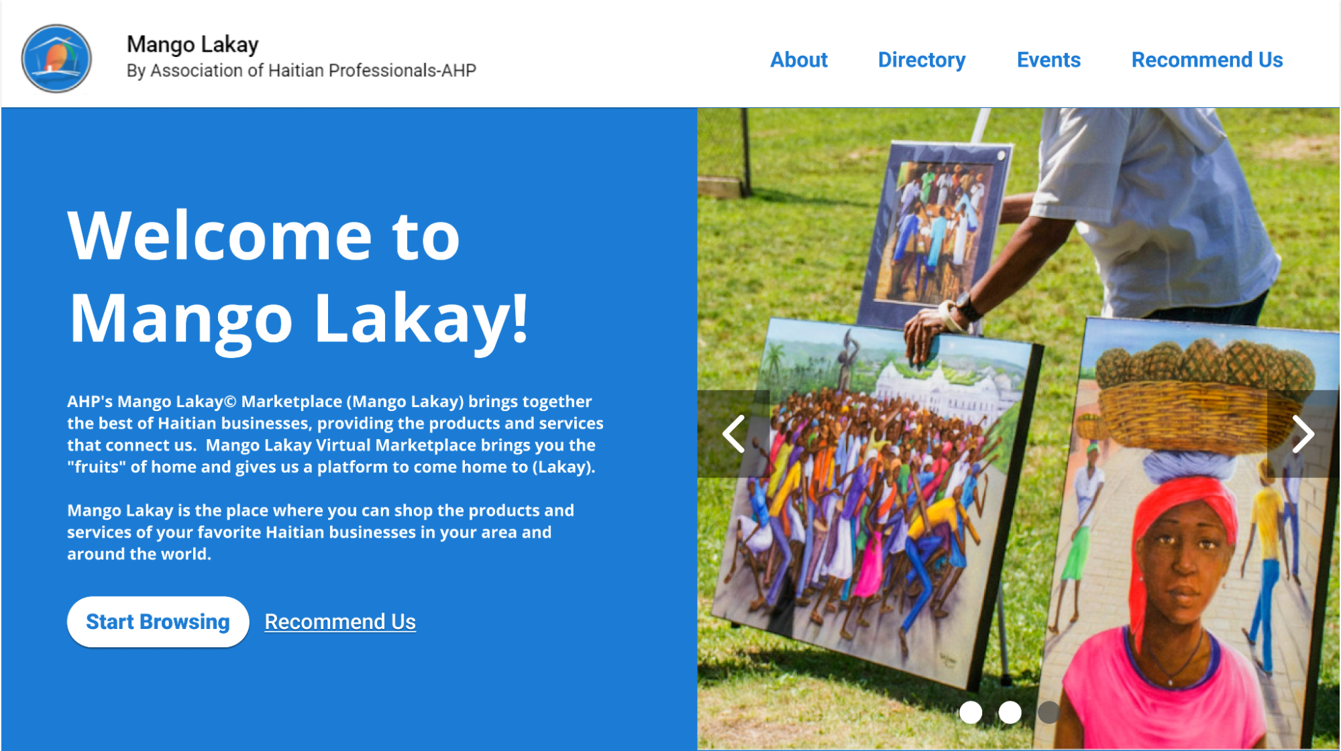1341x751 pixels.
Task: Click the AHP's Mango Lakay Marketplace paragraph
Action: [334, 434]
